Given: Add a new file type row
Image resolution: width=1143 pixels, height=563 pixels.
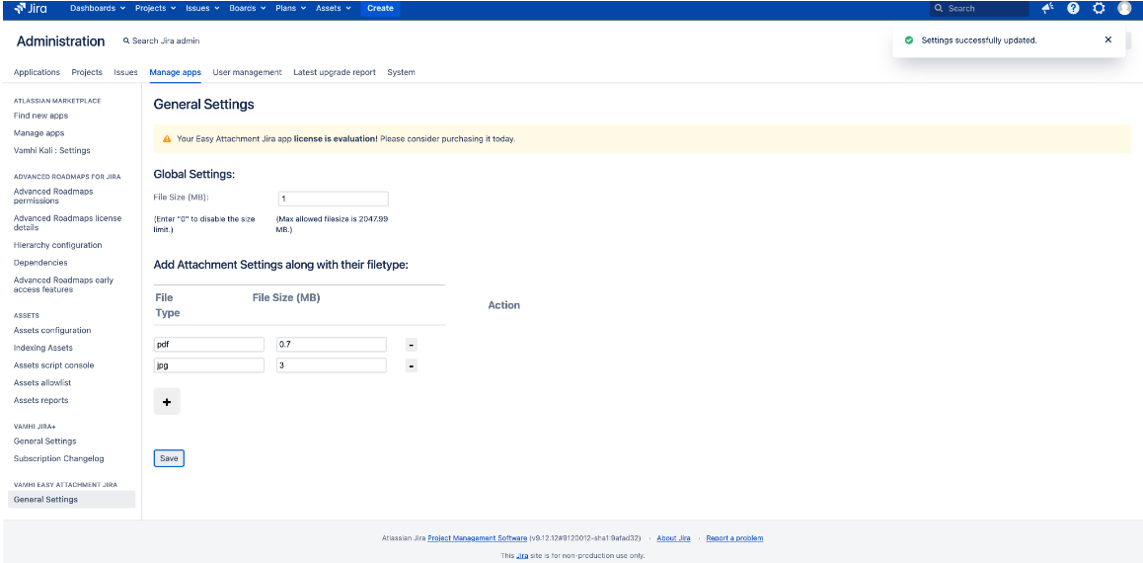Looking at the screenshot, I should 167,402.
